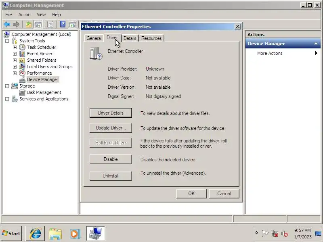The width and height of the screenshot is (323, 242).
Task: Open the File menu
Action: point(8,15)
